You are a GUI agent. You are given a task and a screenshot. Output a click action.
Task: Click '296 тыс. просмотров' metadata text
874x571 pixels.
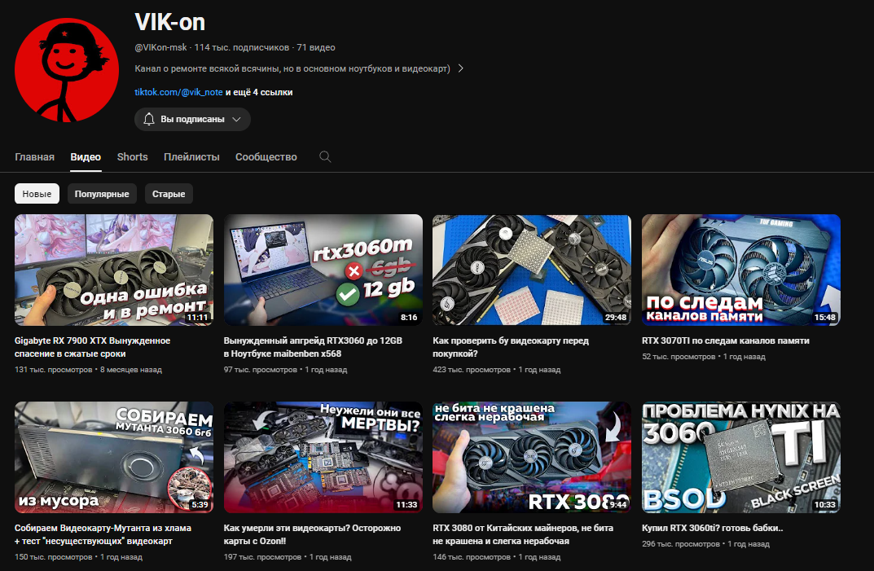(x=681, y=543)
